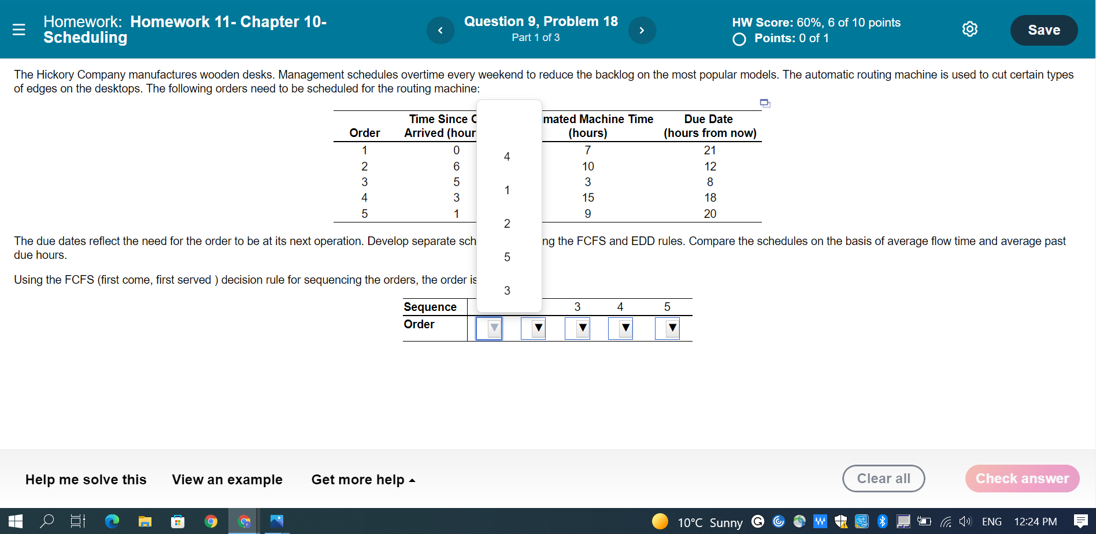Click the Save button
1096x534 pixels.
point(1044,29)
